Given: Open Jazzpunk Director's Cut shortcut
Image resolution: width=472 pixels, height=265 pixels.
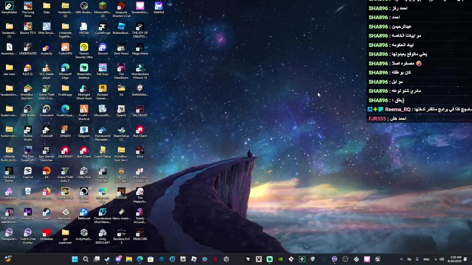Looking at the screenshot, I should tap(121, 10).
